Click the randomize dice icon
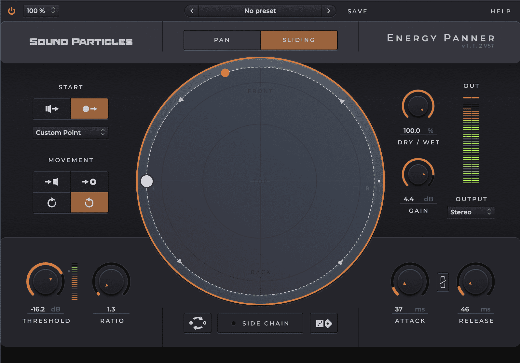Viewport: 520px width, 363px height. [x=324, y=323]
